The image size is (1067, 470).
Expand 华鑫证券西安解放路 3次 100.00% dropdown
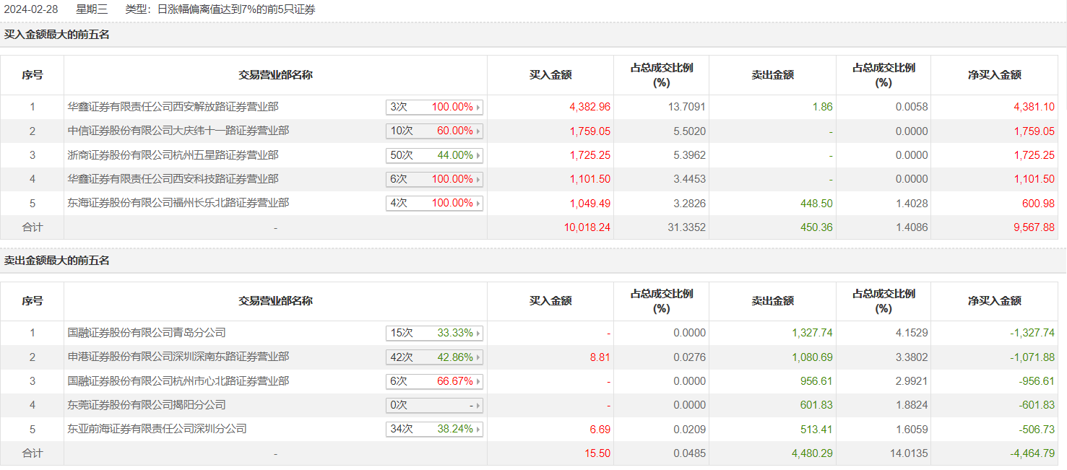coord(434,107)
